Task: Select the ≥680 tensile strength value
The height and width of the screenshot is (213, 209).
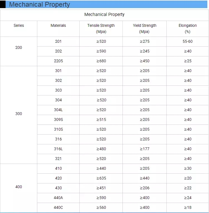Action: pos(101,61)
